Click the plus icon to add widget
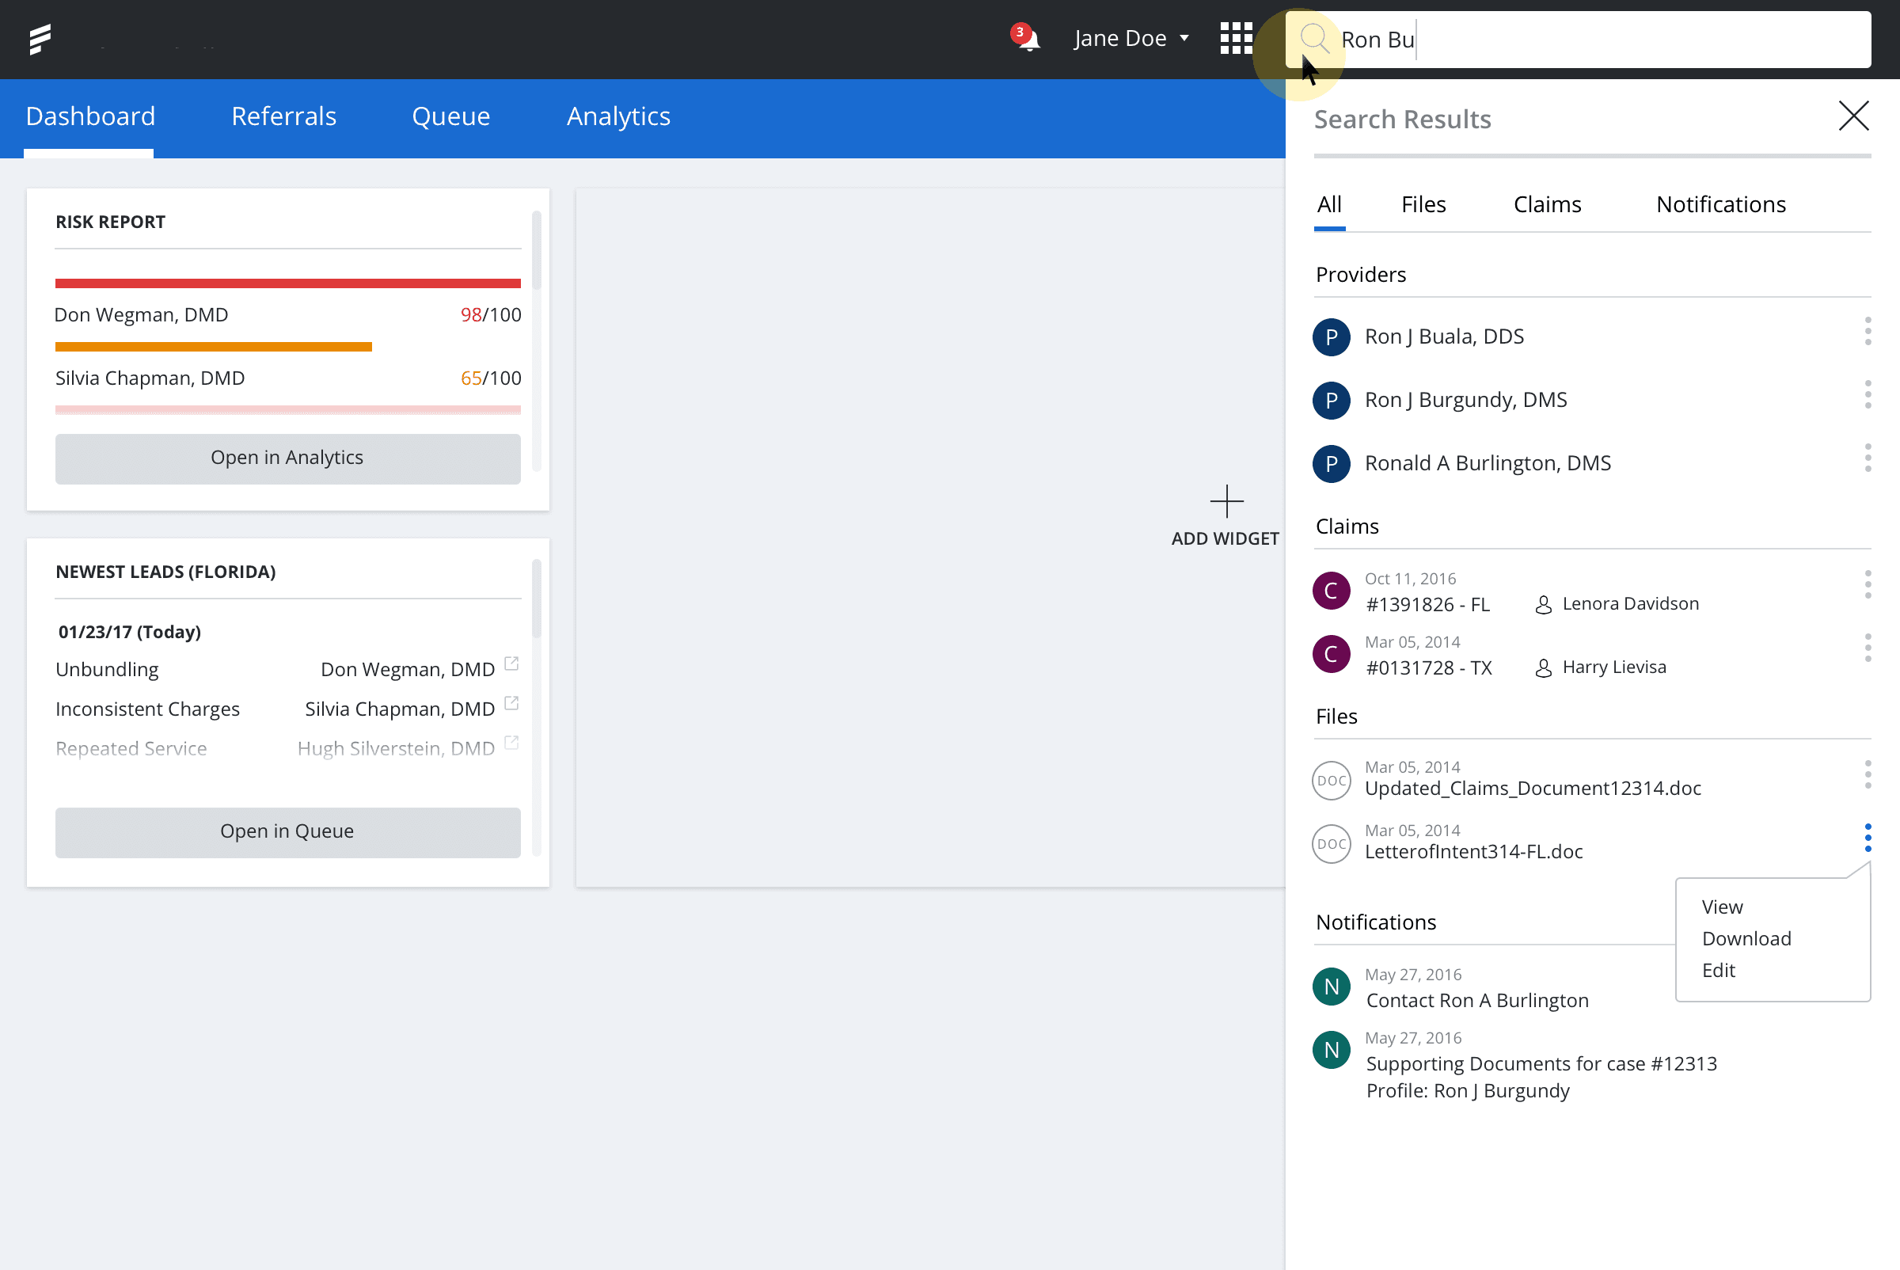 click(x=1226, y=501)
